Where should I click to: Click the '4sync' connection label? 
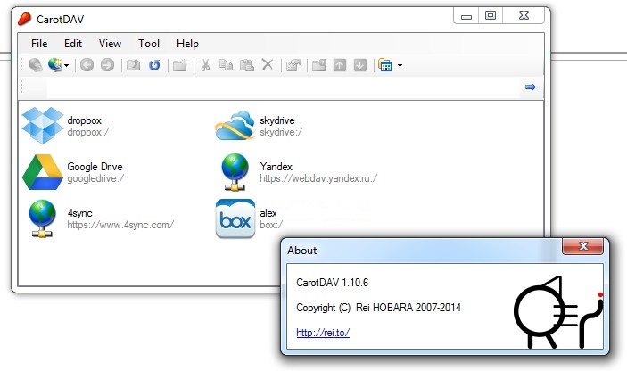pos(79,213)
